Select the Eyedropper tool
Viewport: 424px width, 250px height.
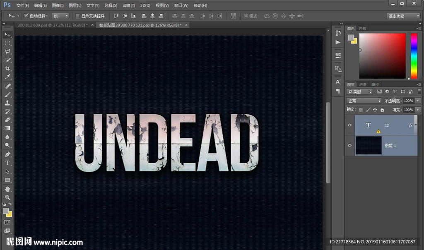pos(7,77)
